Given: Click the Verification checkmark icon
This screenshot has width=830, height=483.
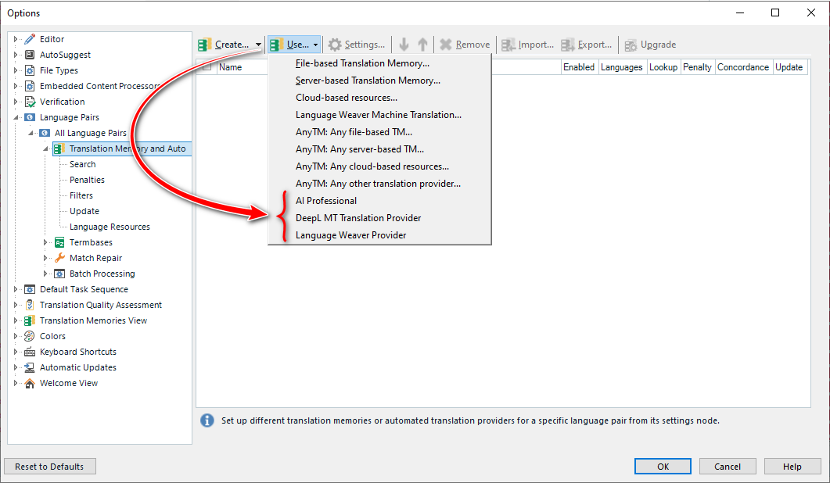Looking at the screenshot, I should coord(31,102).
